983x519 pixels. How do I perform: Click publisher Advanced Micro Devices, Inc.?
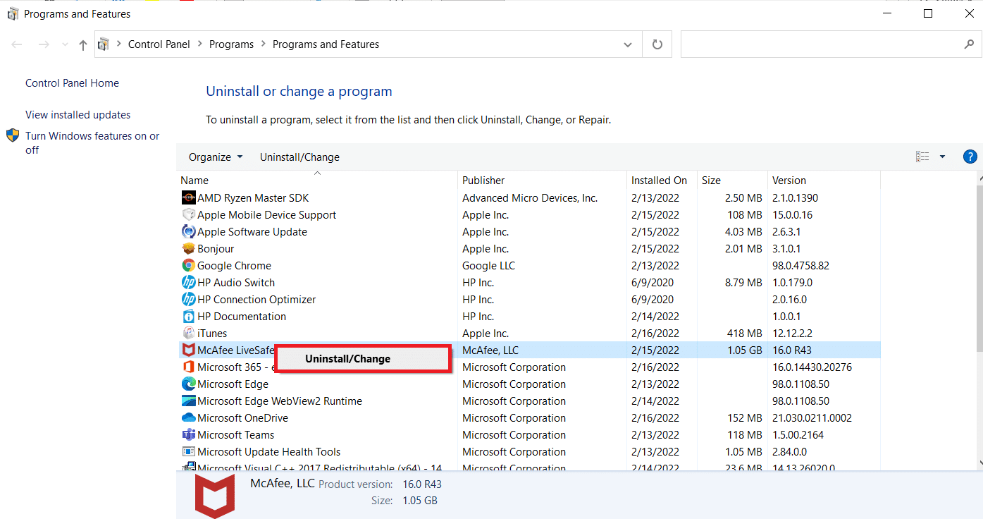pyautogui.click(x=530, y=198)
